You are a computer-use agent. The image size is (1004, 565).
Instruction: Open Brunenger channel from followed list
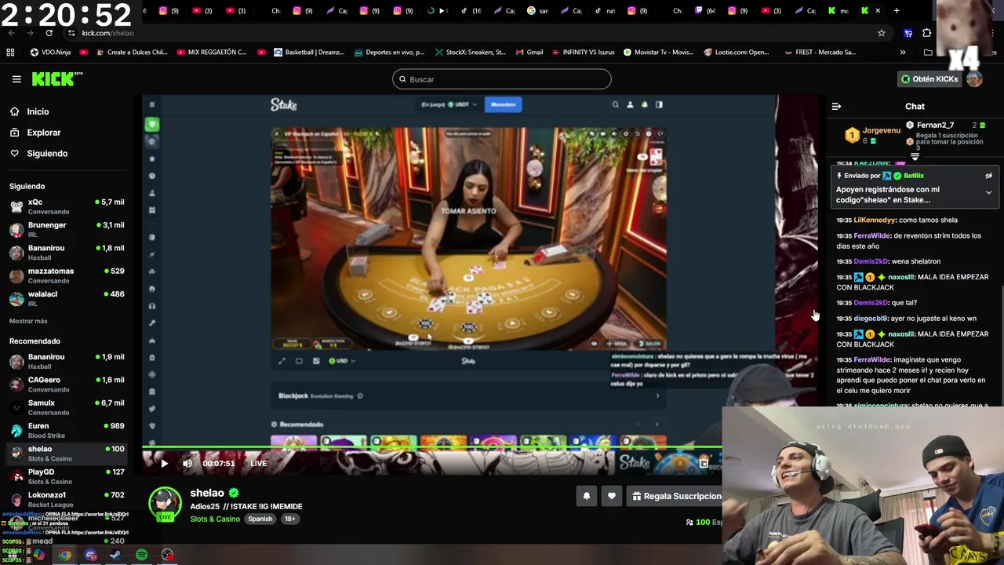tap(67, 229)
